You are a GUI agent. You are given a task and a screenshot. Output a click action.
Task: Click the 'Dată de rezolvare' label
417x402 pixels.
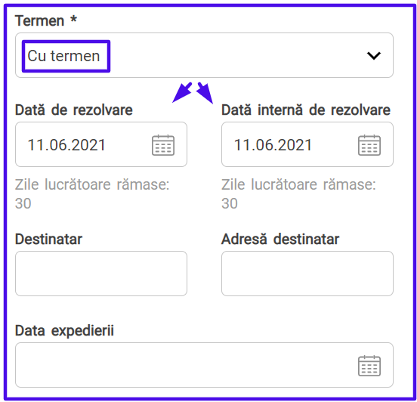(x=74, y=110)
